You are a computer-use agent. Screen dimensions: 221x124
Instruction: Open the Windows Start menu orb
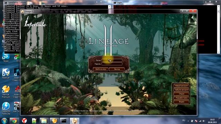(4, 121)
